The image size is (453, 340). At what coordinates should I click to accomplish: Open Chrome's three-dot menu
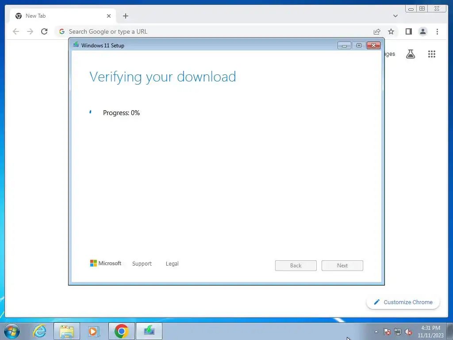pyautogui.click(x=437, y=31)
